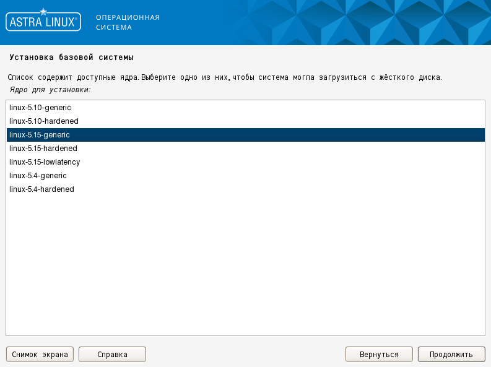Go back with the Вернуться button
This screenshot has height=367, width=491.
pyautogui.click(x=379, y=354)
